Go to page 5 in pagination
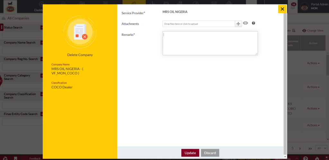The height and width of the screenshot is (160, 329). [x=292, y=148]
